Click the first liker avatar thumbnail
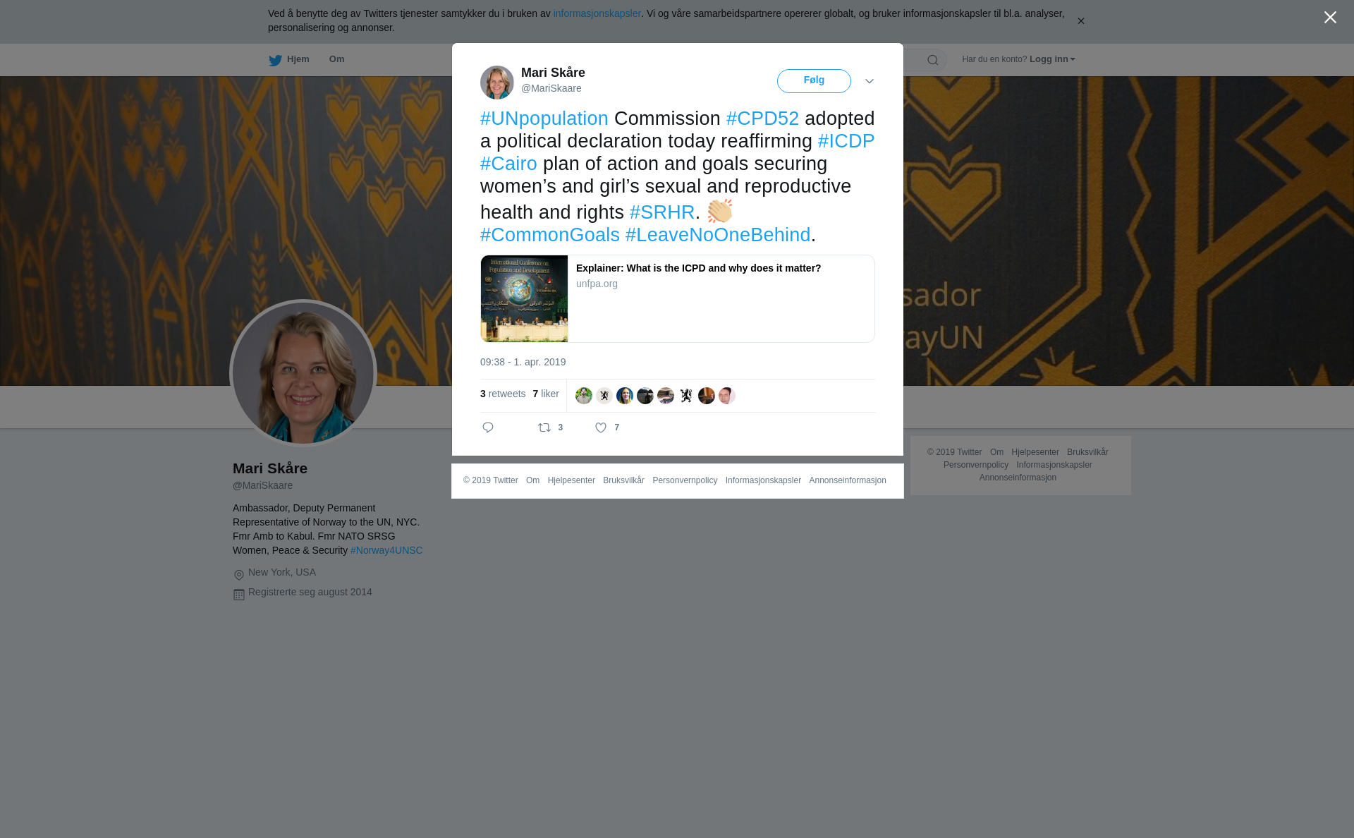 point(584,396)
